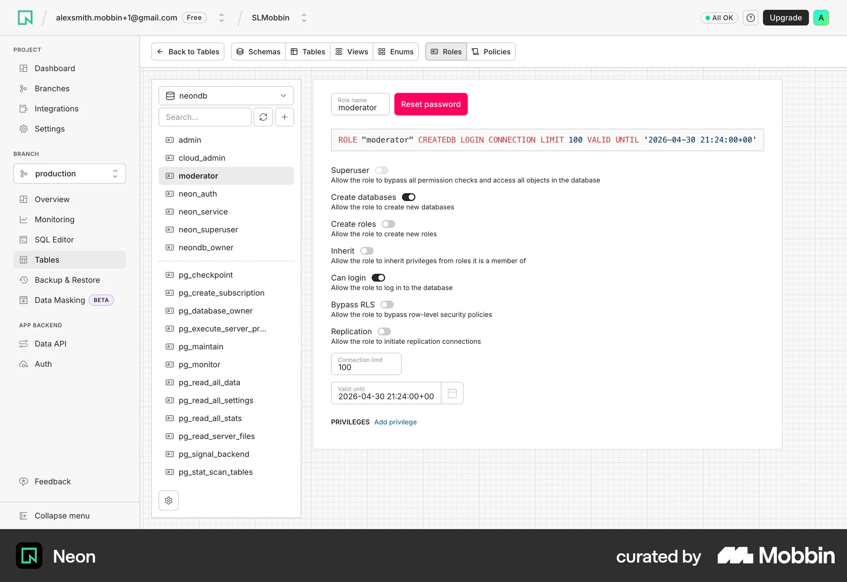This screenshot has width=847, height=582.
Task: Click the Free plan badge
Action: pyautogui.click(x=194, y=18)
